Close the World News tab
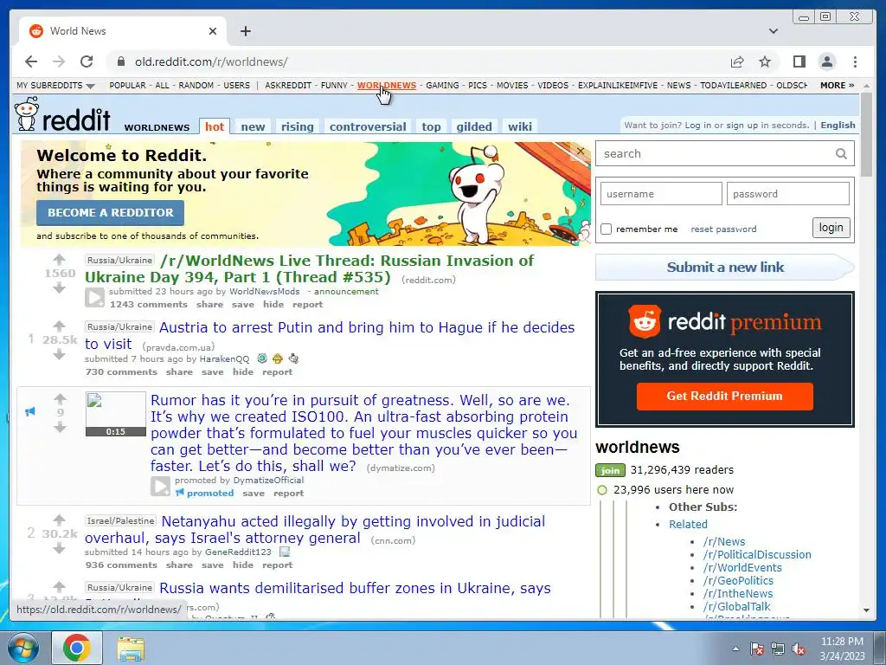 coord(213,31)
